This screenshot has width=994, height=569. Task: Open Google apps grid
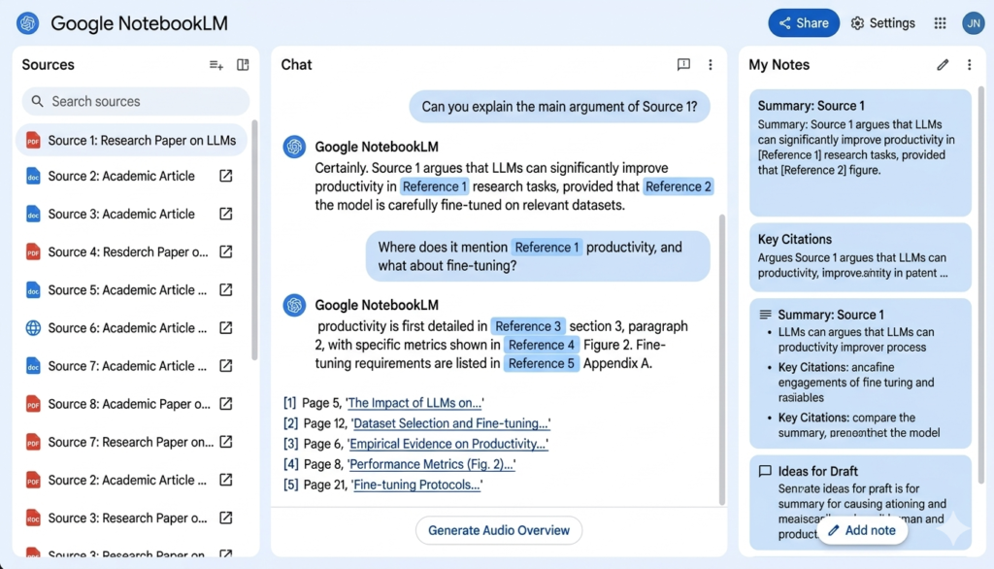[940, 23]
